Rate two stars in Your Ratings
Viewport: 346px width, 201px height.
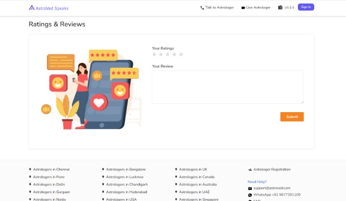(x=161, y=54)
